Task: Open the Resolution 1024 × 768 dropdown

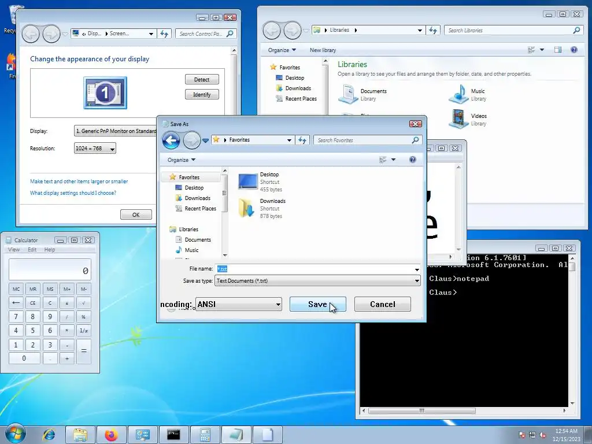Action: coord(95,149)
